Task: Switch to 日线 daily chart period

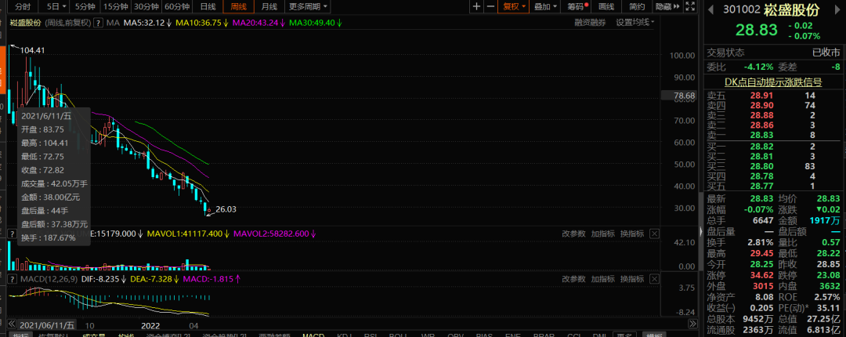Action: (x=208, y=6)
